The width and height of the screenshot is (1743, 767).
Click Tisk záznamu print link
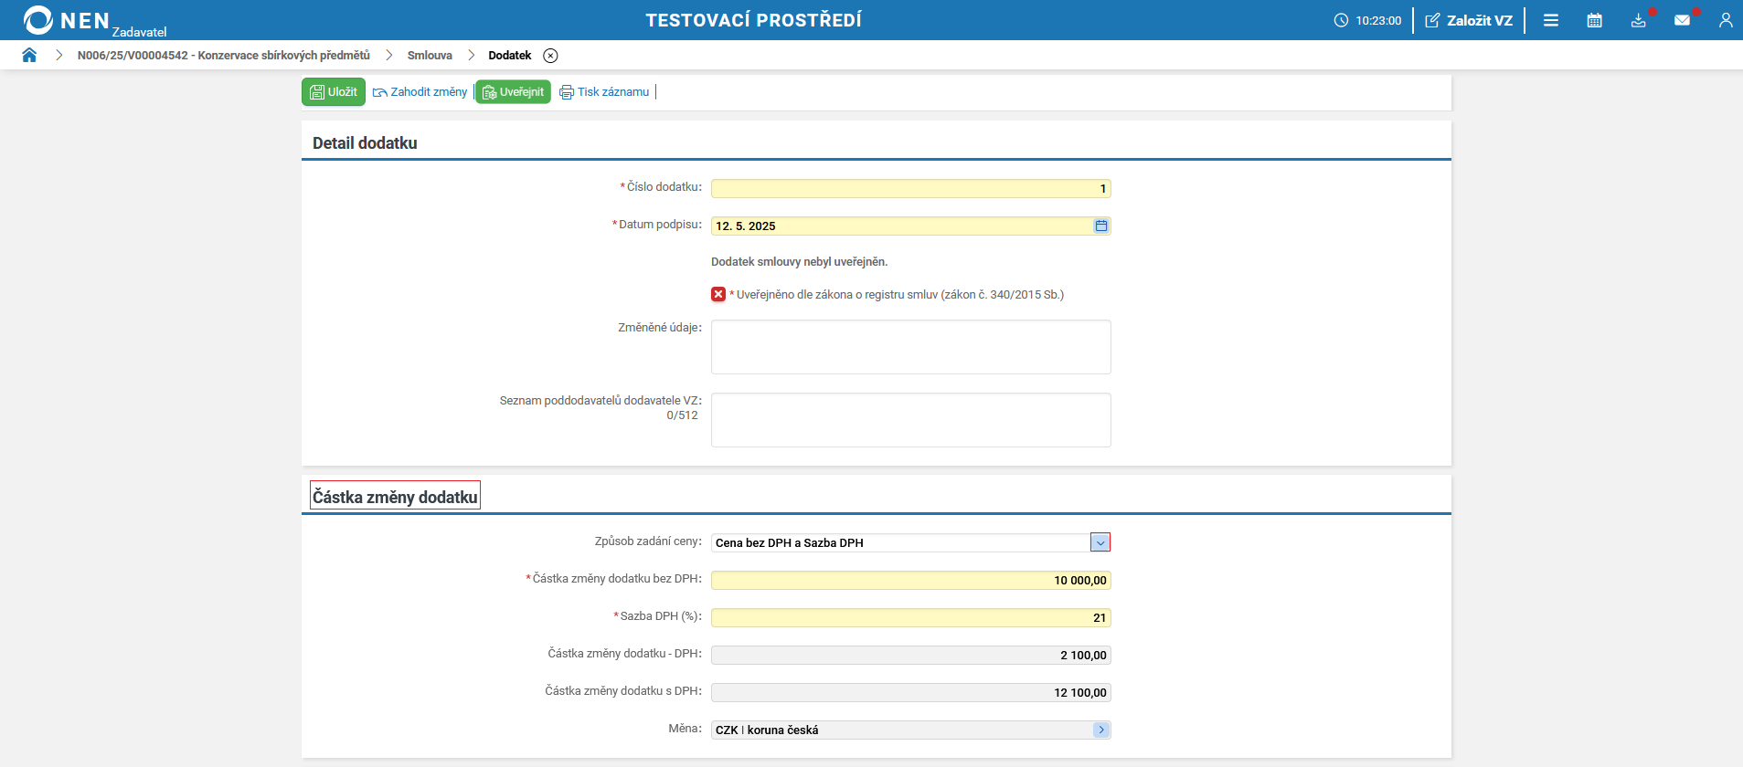tap(604, 92)
